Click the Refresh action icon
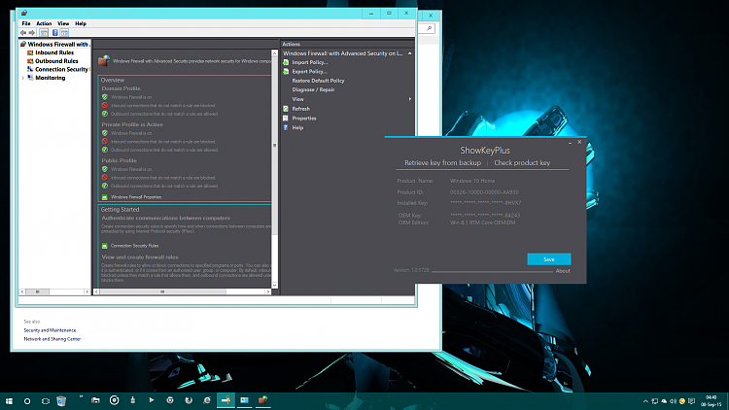 [286, 109]
